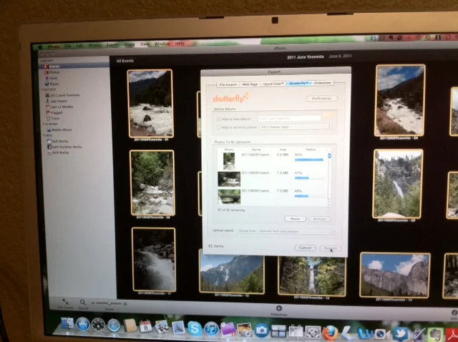Screen dimensions: 458x342
Task: Open the Events menu in the menu bar
Action: tap(112, 45)
